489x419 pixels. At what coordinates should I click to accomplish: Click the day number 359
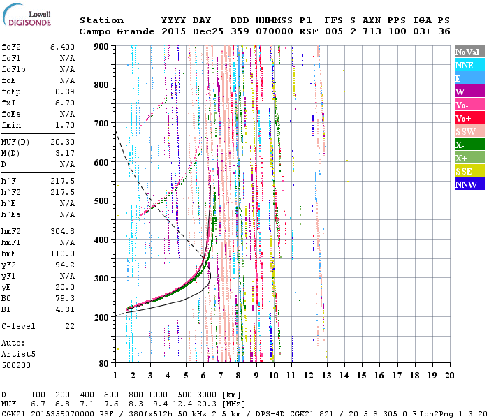click(240, 31)
